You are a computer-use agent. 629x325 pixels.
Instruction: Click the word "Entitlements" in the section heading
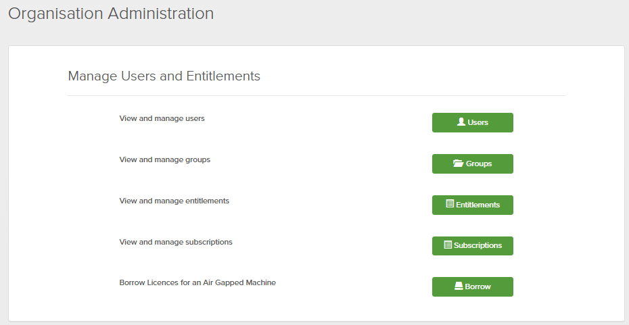point(223,76)
